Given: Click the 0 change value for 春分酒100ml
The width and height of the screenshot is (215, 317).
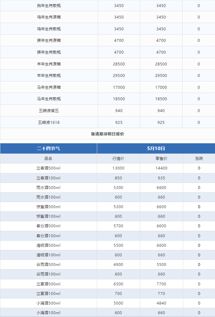Looking at the screenshot, I should point(199,236).
